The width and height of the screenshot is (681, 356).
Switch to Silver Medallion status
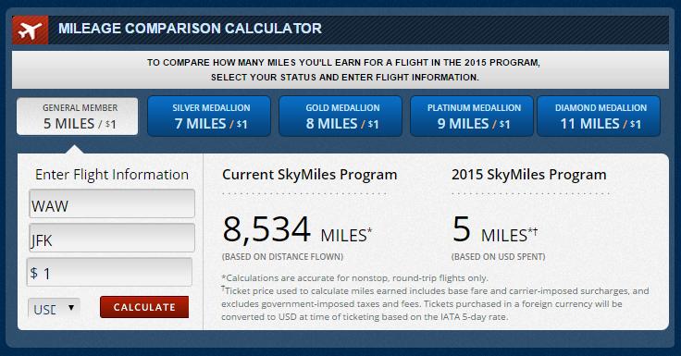209,117
